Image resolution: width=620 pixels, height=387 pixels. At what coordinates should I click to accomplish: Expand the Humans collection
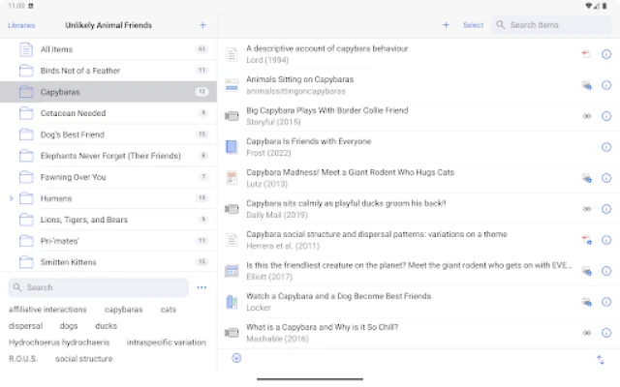click(x=11, y=198)
